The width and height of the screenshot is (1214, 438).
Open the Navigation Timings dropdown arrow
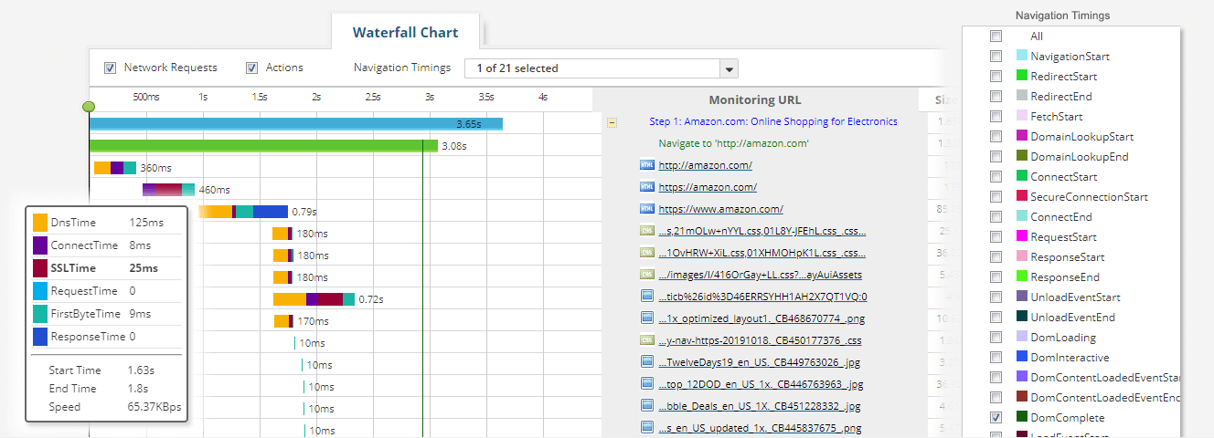point(729,68)
